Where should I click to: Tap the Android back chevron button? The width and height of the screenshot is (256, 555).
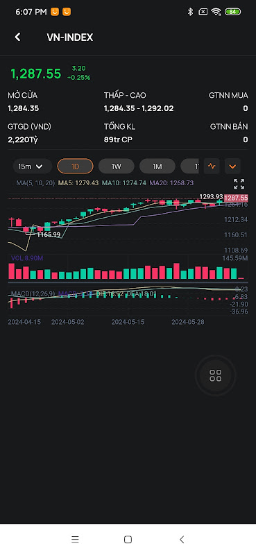(x=182, y=540)
